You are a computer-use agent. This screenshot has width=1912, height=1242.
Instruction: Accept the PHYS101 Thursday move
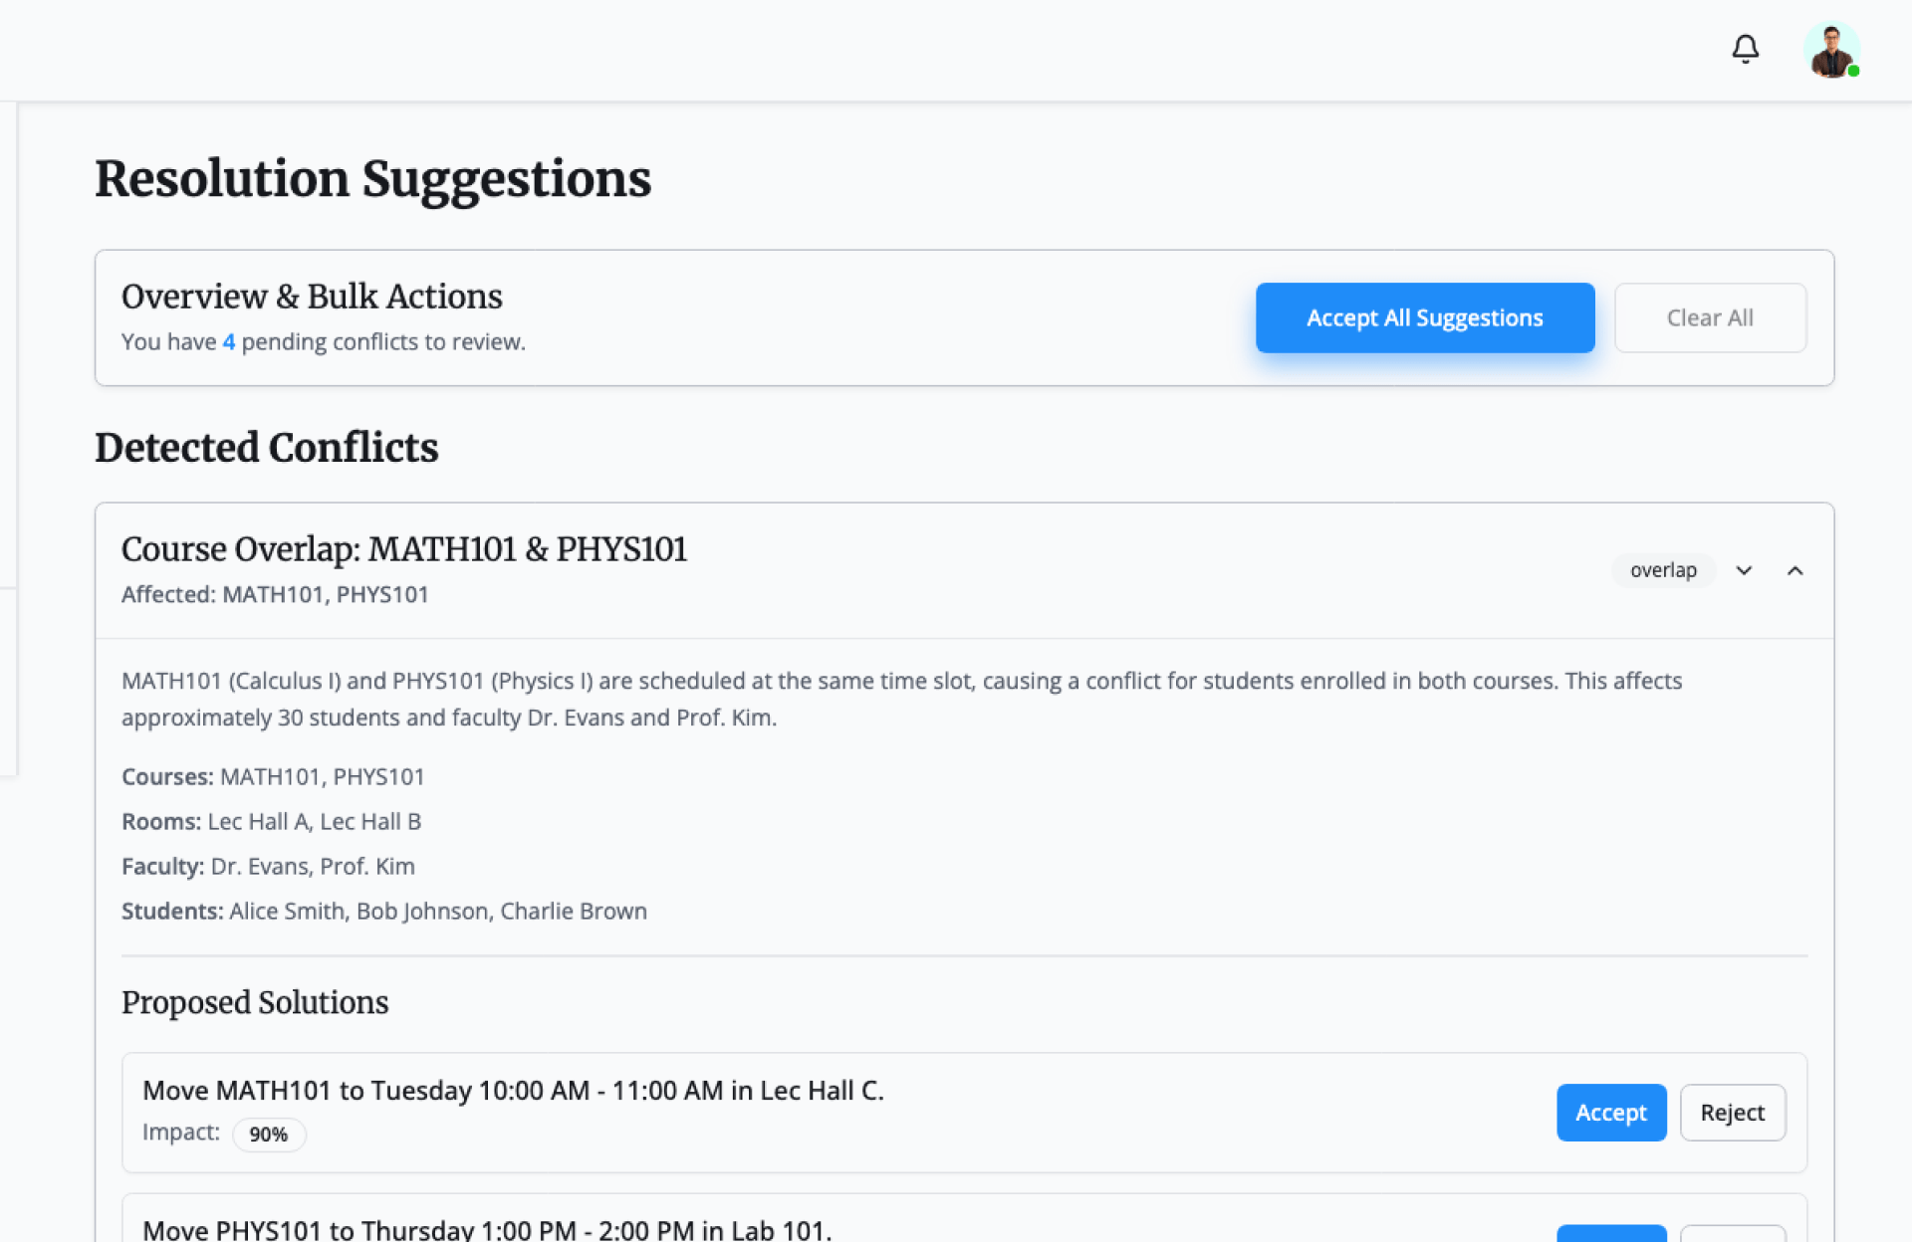[x=1610, y=1234]
